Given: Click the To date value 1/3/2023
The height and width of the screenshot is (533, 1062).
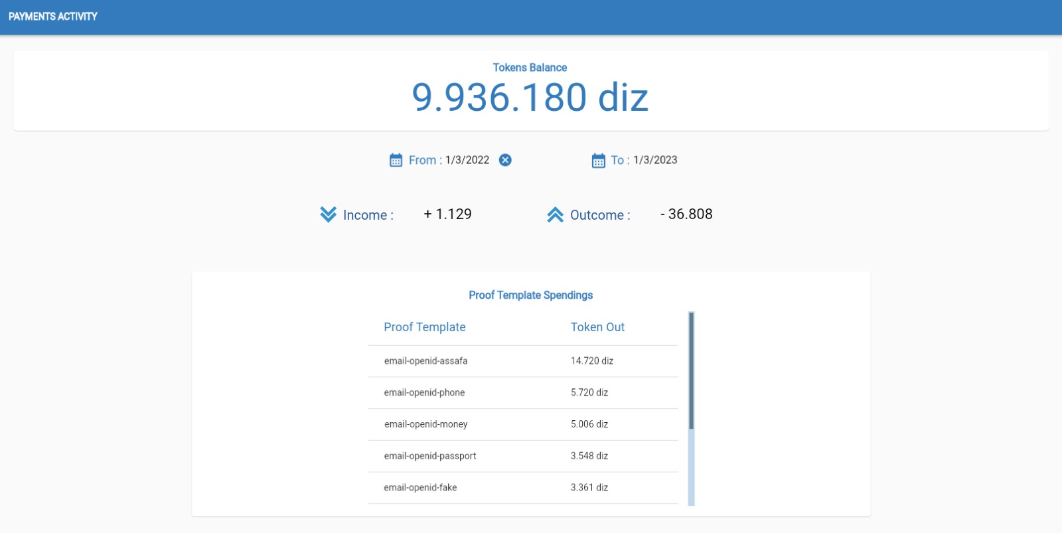Looking at the screenshot, I should [655, 160].
